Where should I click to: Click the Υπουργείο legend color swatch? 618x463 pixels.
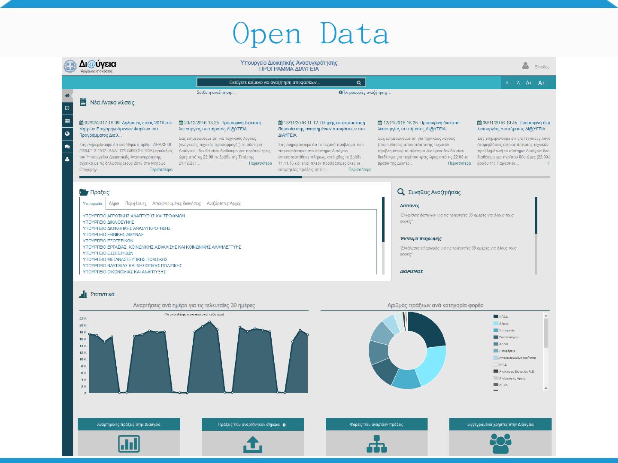[496, 331]
